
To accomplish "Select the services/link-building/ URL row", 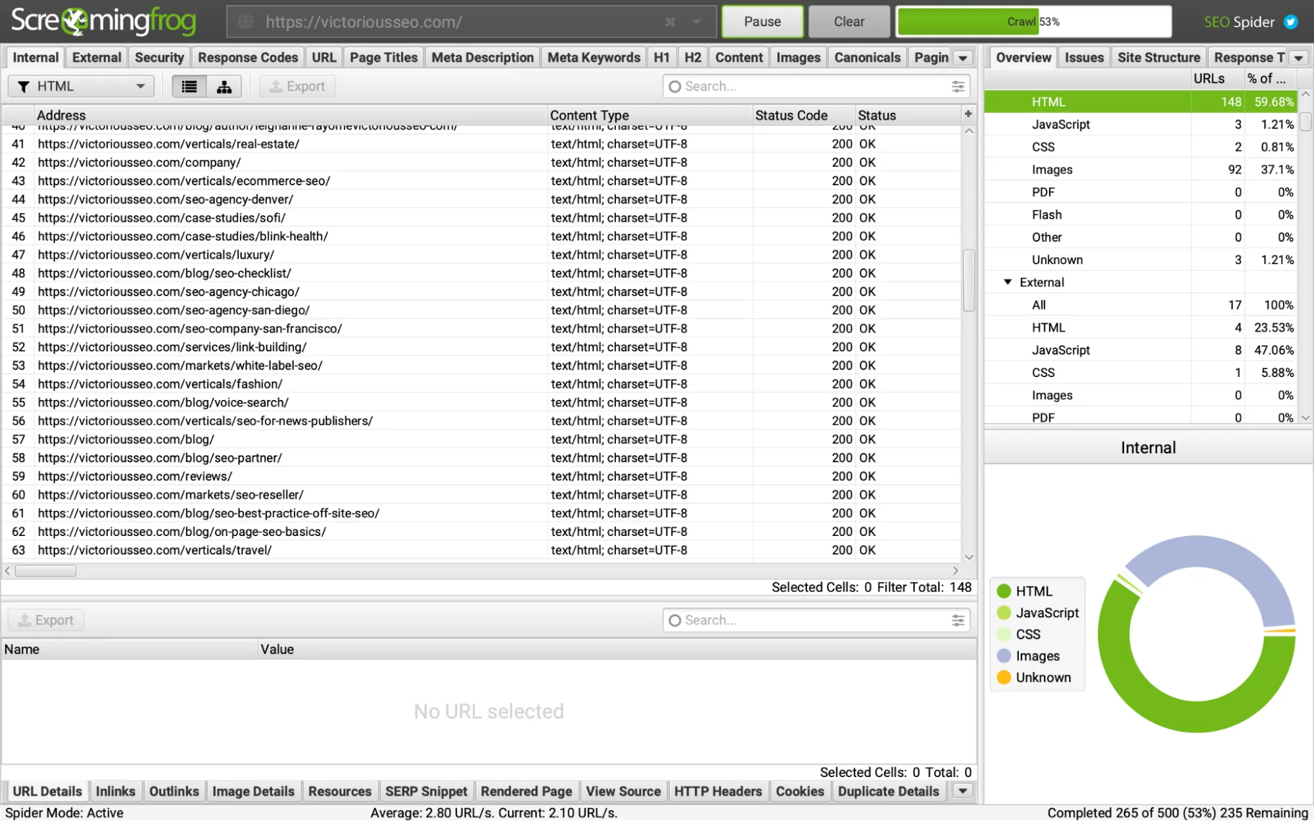I will tap(482, 347).
